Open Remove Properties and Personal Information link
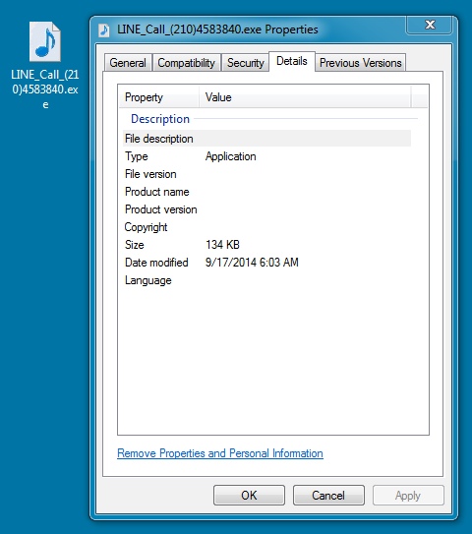This screenshot has height=534, width=472. pos(220,453)
